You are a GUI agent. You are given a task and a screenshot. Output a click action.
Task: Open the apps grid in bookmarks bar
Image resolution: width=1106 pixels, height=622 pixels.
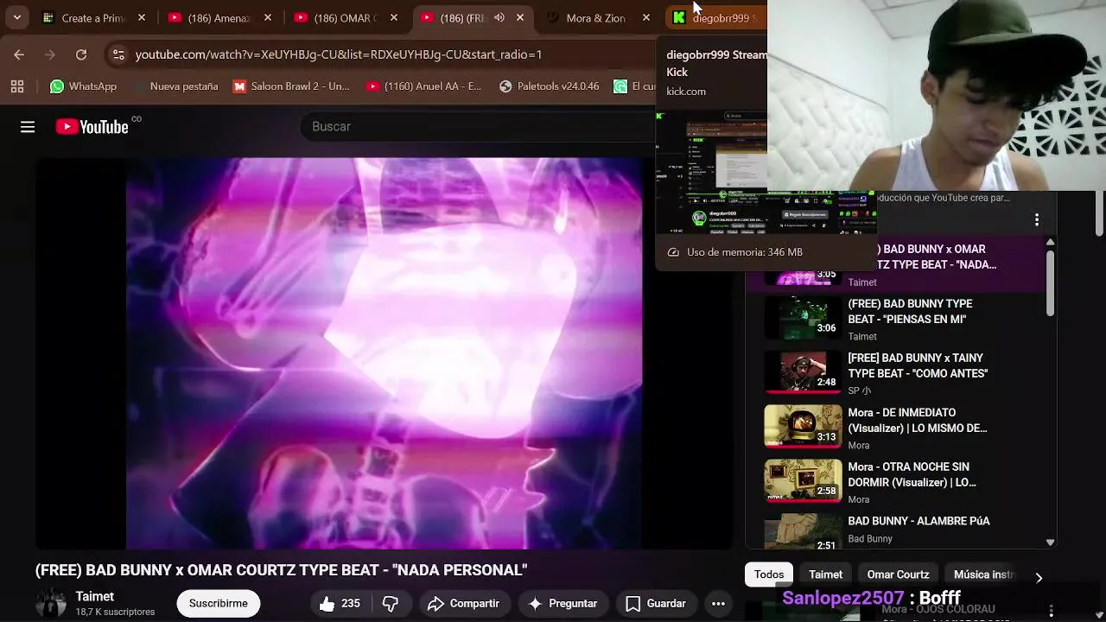[x=17, y=86]
